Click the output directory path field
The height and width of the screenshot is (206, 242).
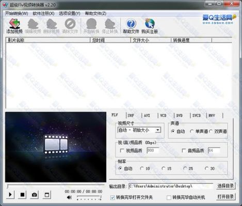click(x=171, y=186)
